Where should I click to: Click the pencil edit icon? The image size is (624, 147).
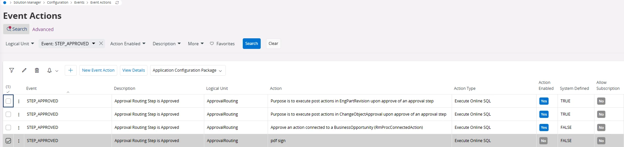tap(24, 70)
